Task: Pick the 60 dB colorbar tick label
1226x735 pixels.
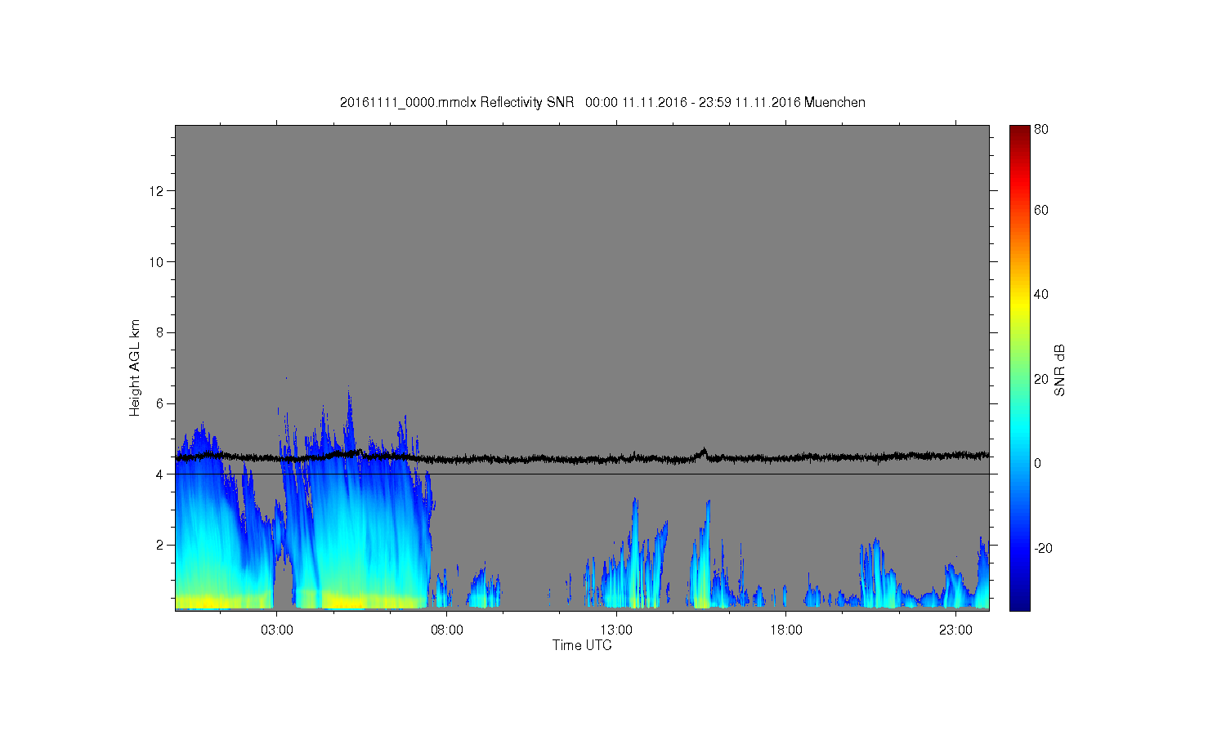Action: point(1041,211)
